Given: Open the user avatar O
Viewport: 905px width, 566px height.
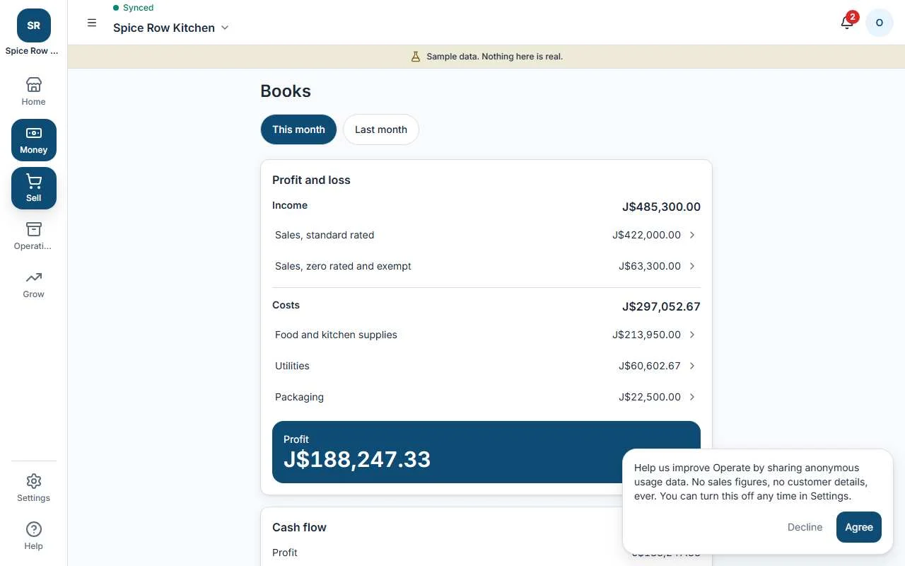Looking at the screenshot, I should (x=880, y=23).
